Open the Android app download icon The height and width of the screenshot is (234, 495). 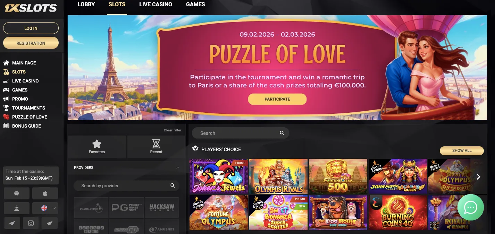coord(17,193)
